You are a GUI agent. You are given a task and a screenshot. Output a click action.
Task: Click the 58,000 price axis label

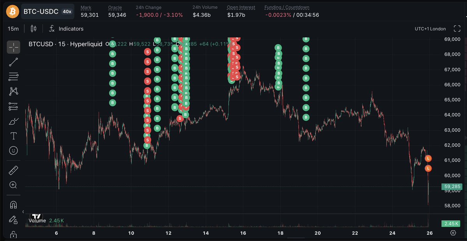point(453,206)
